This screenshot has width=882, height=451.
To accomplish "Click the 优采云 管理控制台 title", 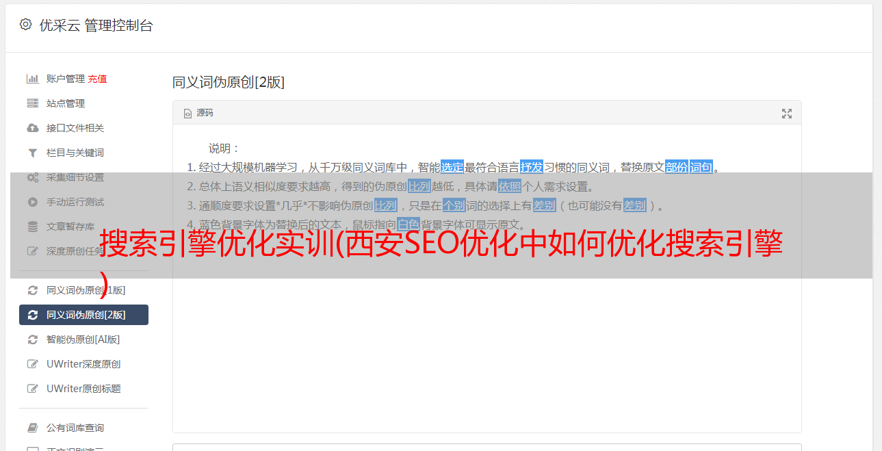I will click(96, 25).
